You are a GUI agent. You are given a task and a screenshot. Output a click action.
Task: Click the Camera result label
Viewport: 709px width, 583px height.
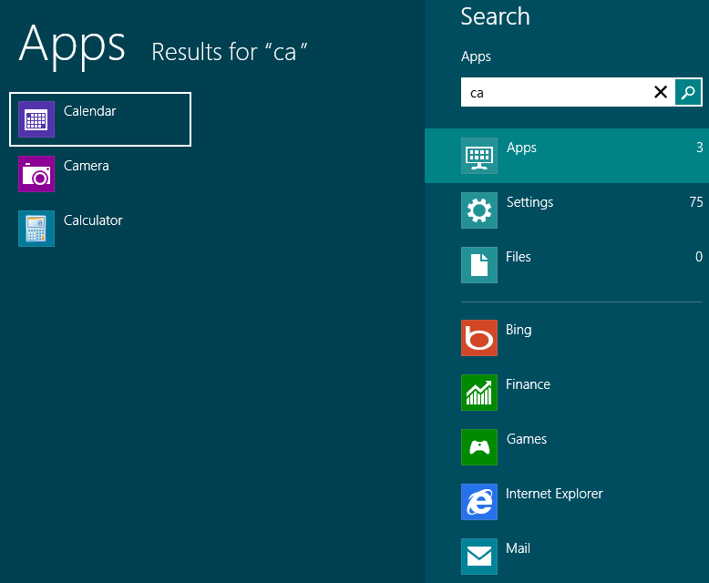click(x=87, y=166)
